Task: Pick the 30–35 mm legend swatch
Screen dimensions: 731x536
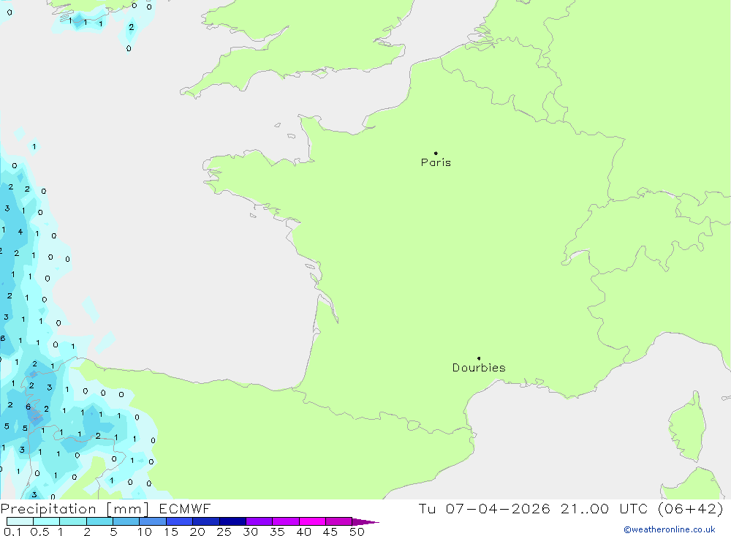Action: click(260, 521)
